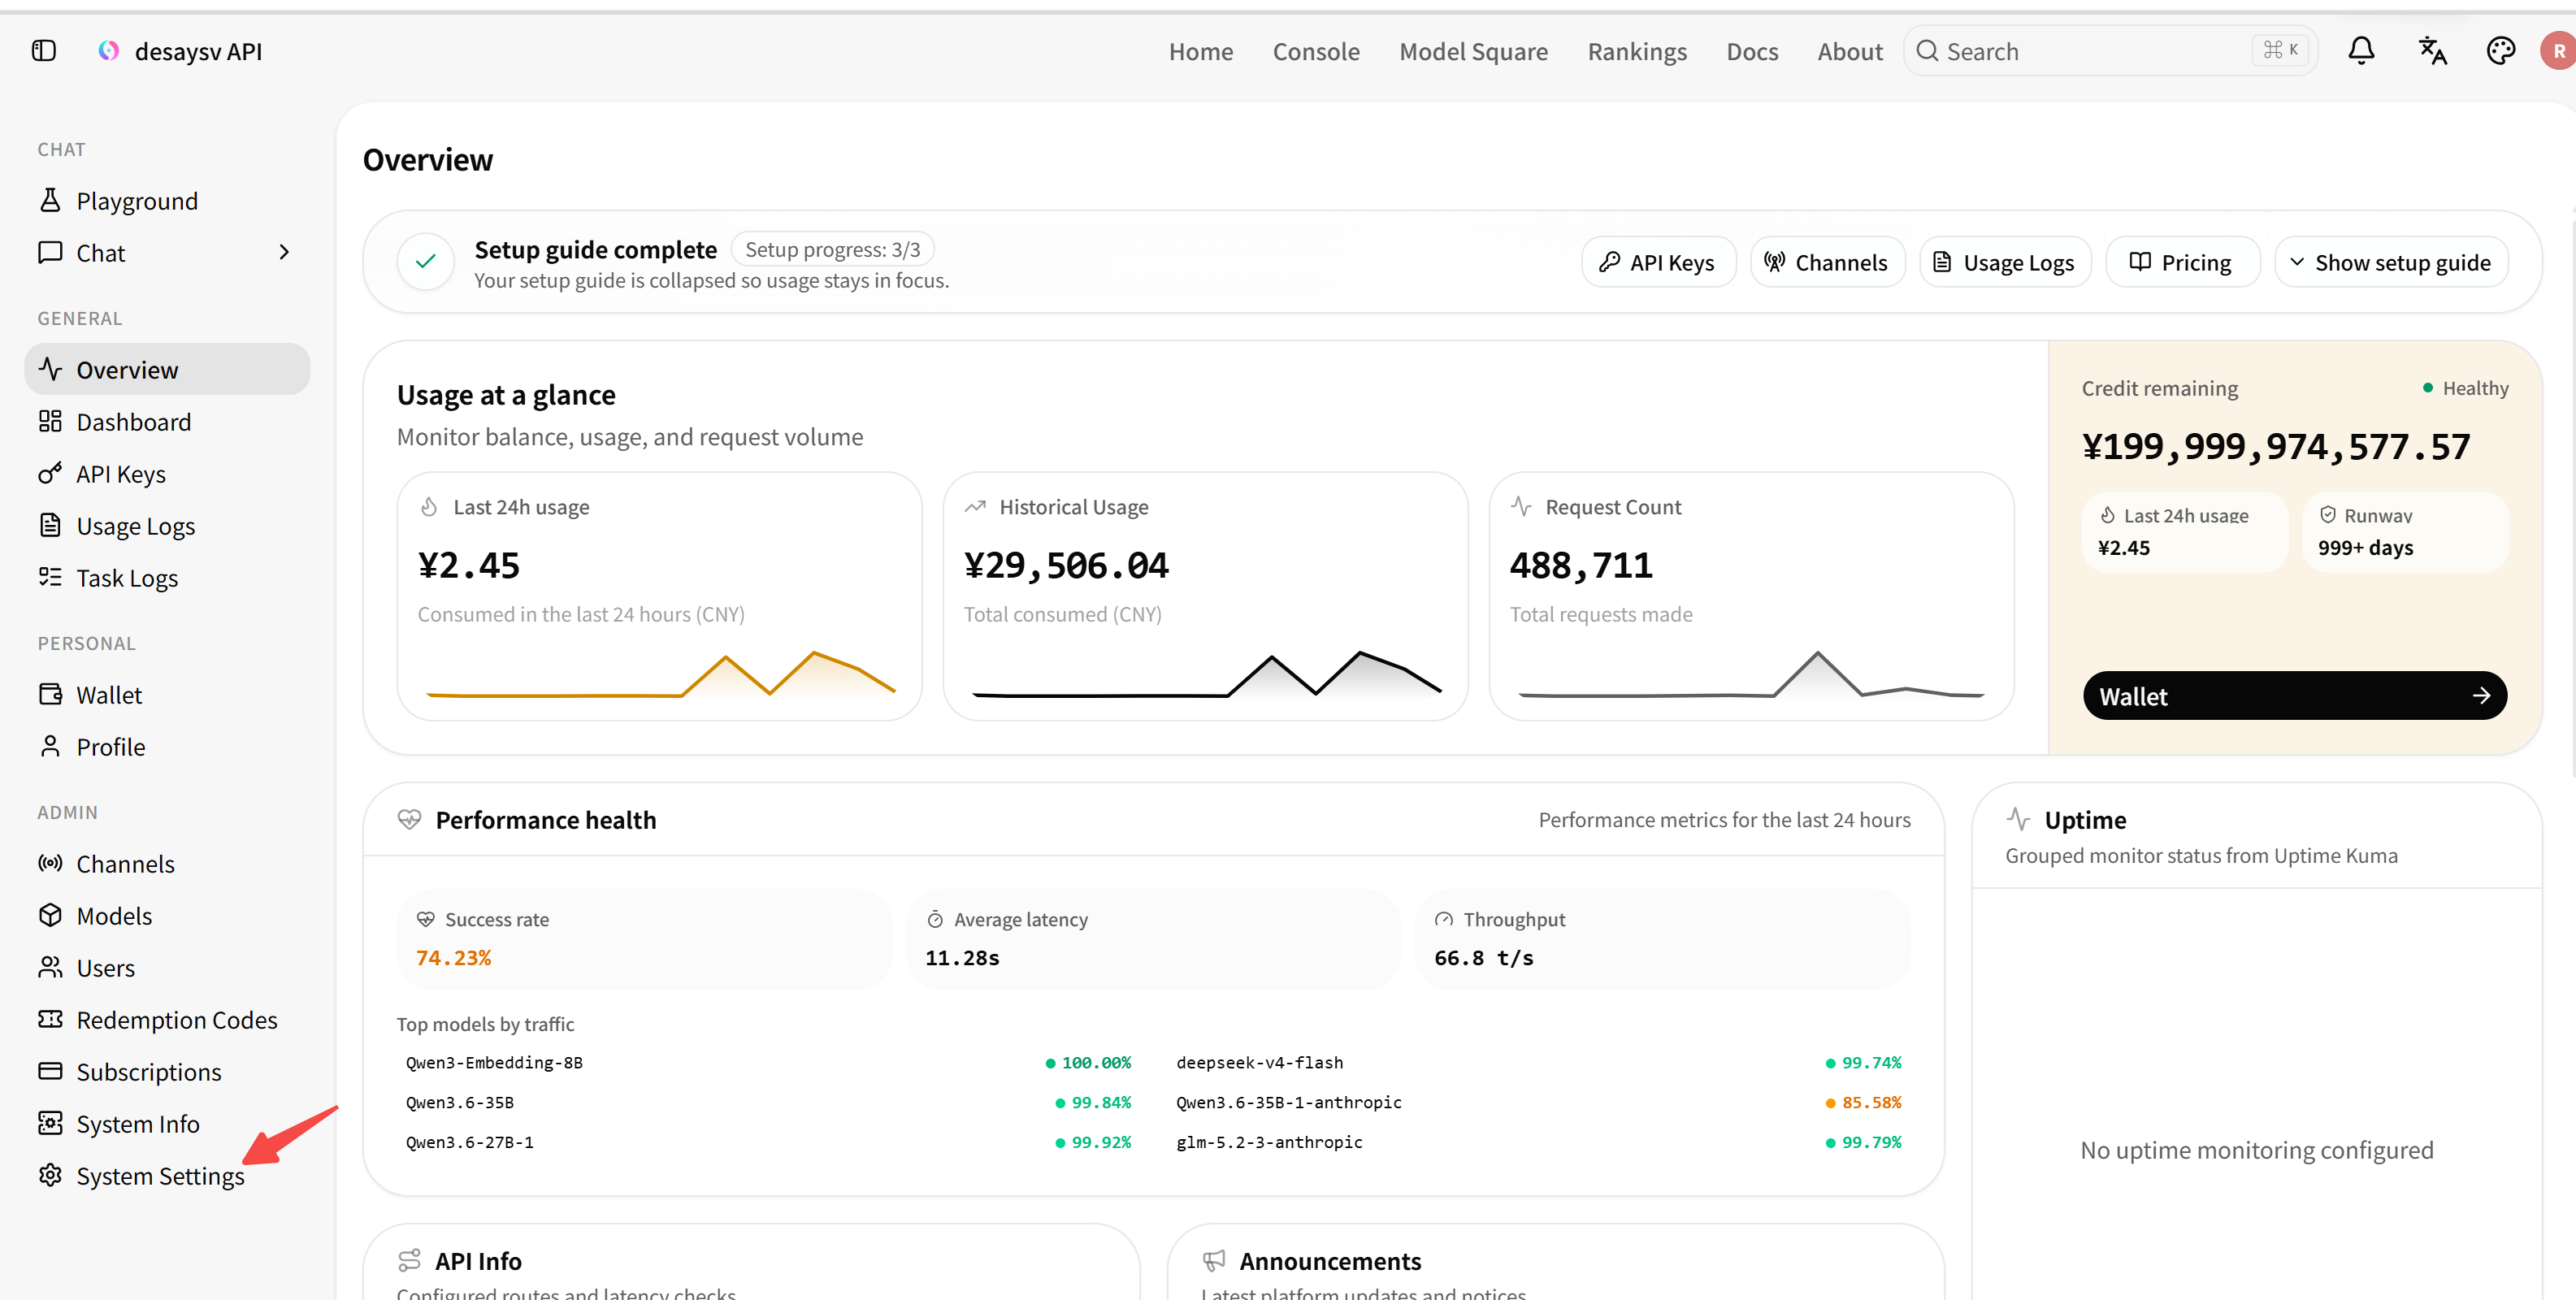Image resolution: width=2576 pixels, height=1300 pixels.
Task: Open Rankings in top navigation
Action: tap(1637, 51)
